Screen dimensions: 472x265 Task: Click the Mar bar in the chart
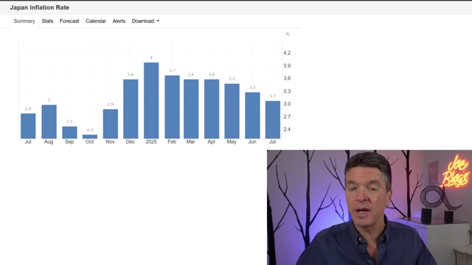pos(191,109)
